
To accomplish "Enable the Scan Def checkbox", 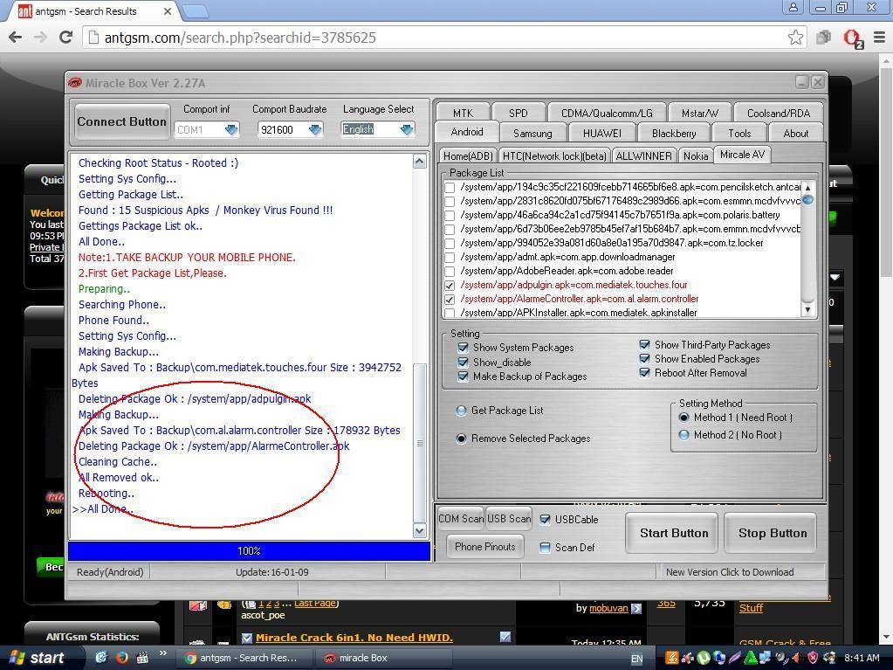I will [546, 548].
